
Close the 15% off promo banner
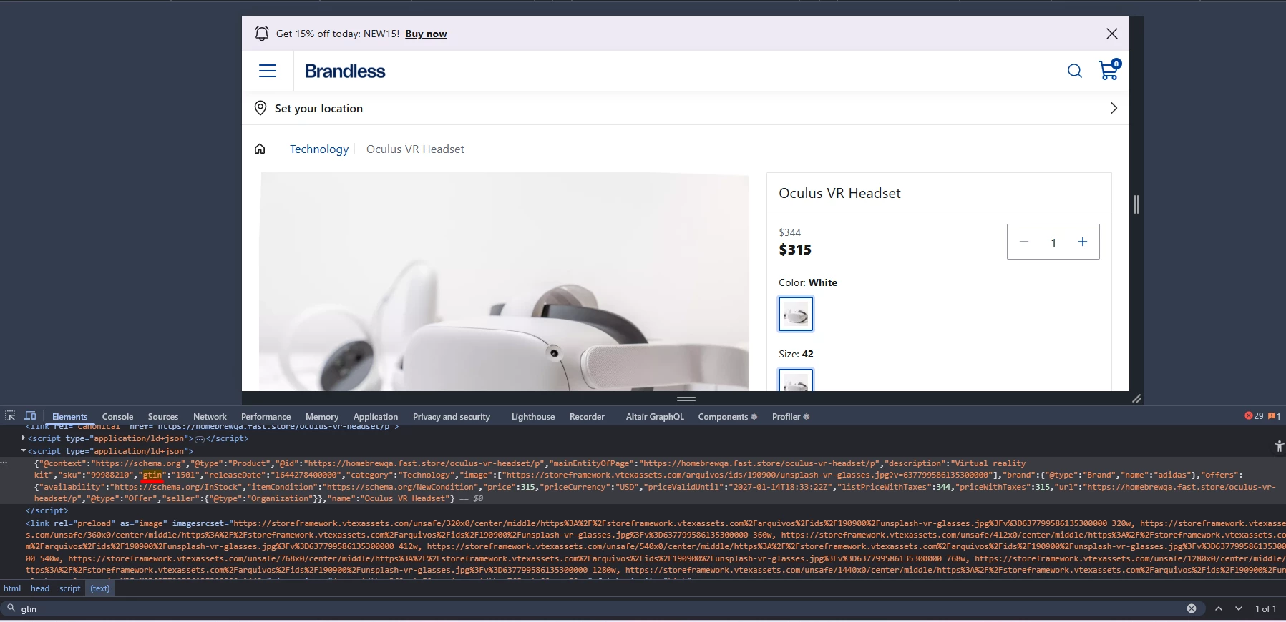coord(1111,34)
